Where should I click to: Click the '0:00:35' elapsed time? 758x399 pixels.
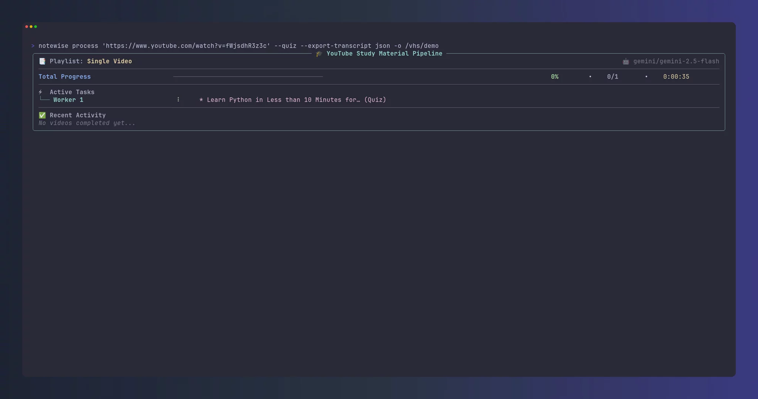click(676, 76)
